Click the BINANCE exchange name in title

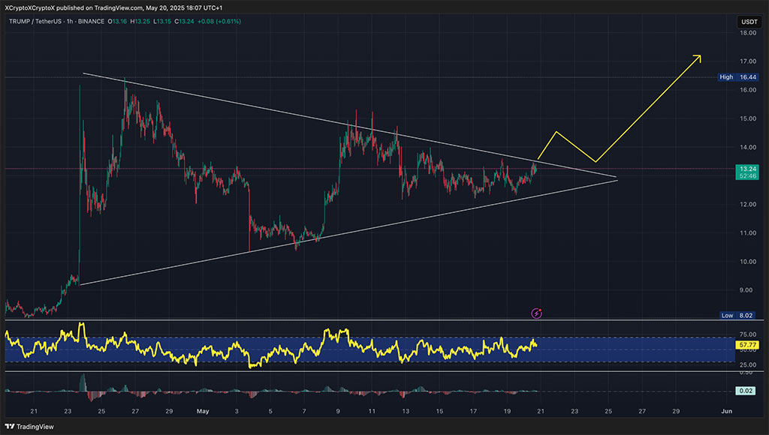click(x=89, y=22)
